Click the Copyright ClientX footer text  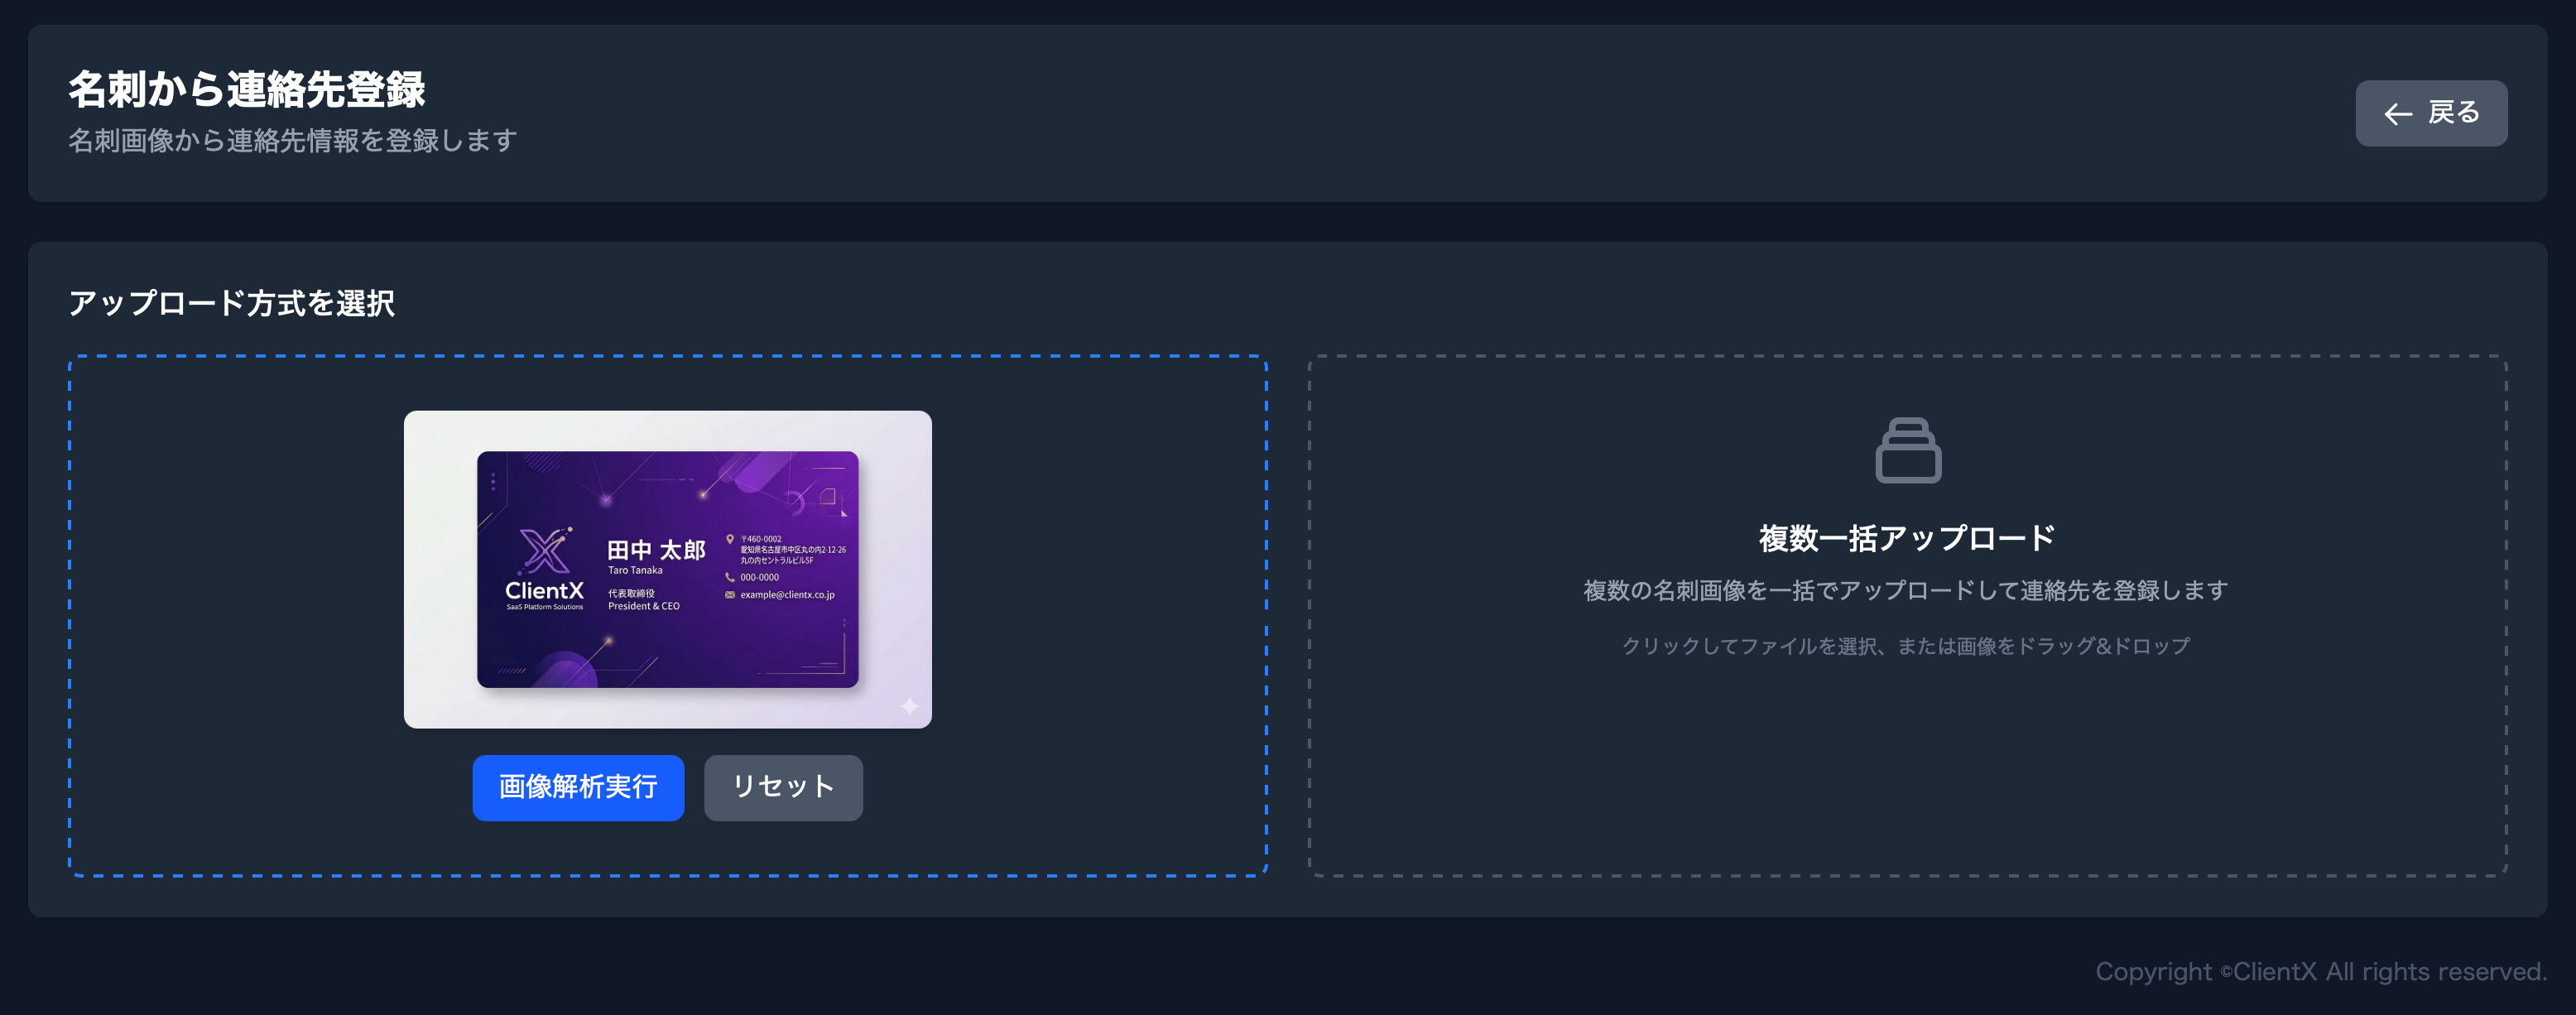pyautogui.click(x=2321, y=972)
